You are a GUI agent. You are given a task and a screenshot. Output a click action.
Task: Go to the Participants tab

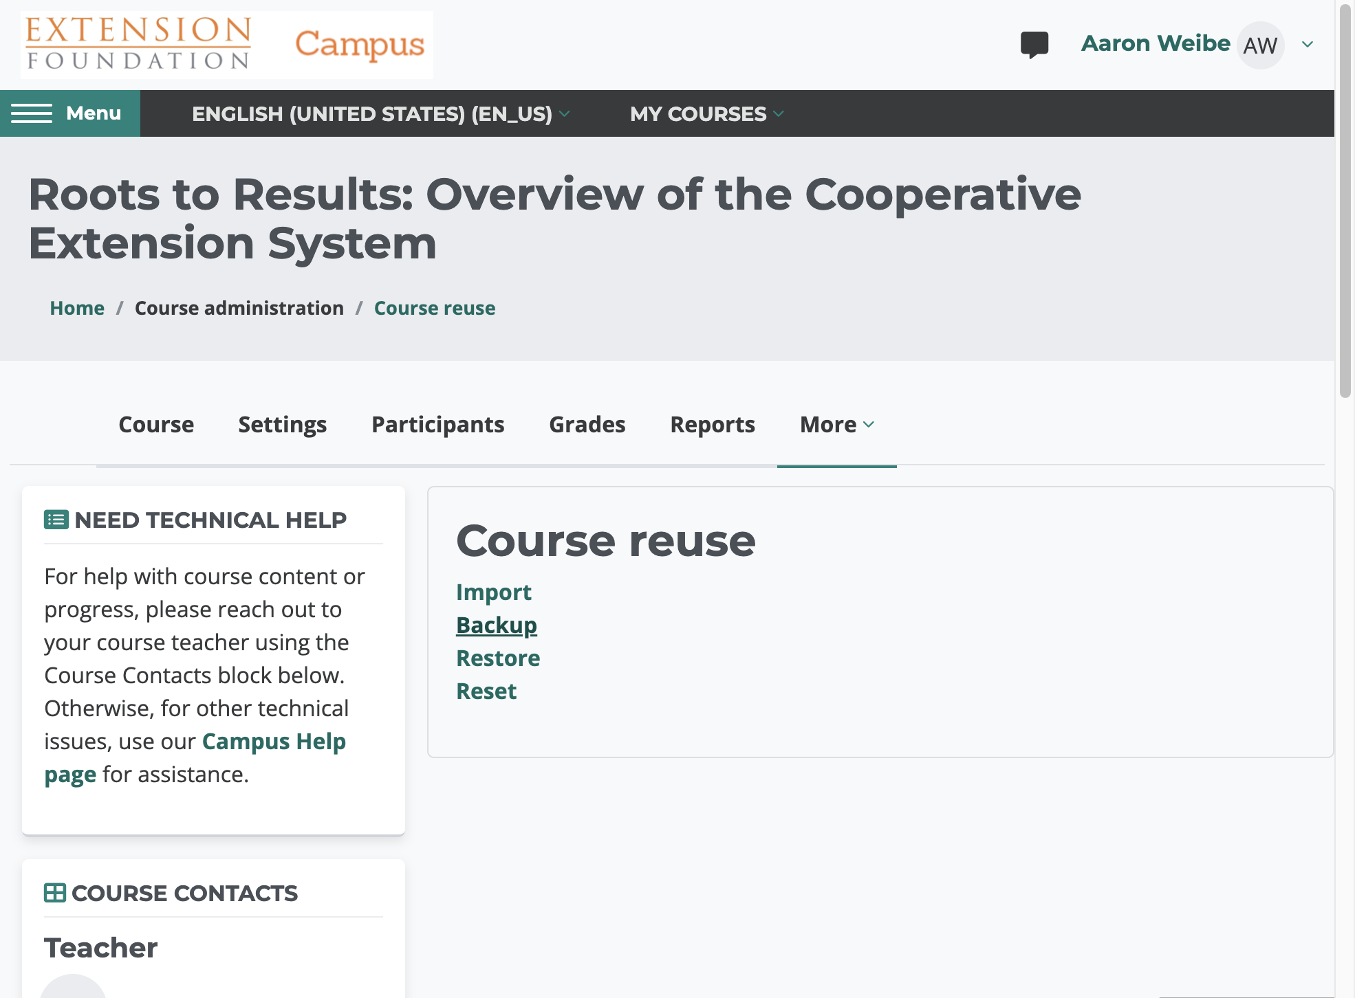point(438,425)
